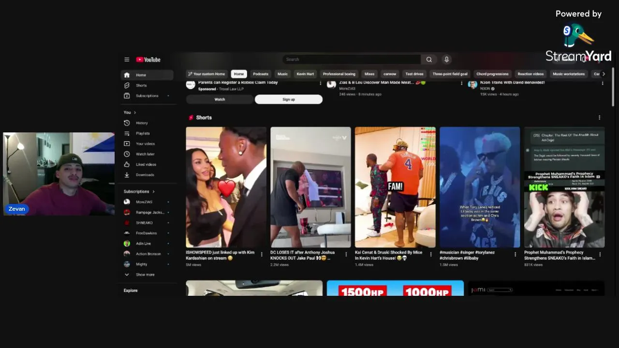Viewport: 619px width, 348px height.
Task: Click the Zevan webcam name label
Action: [x=16, y=209]
